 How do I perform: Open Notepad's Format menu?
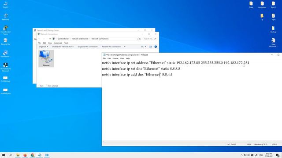pos(115,58)
